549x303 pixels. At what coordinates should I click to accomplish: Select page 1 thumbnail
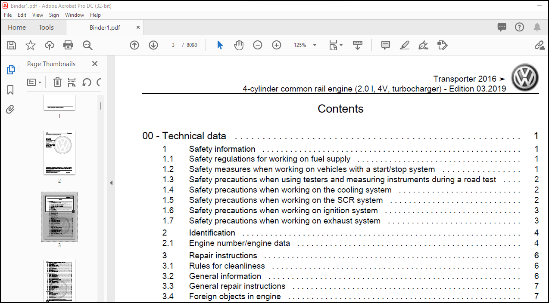pyautogui.click(x=59, y=103)
